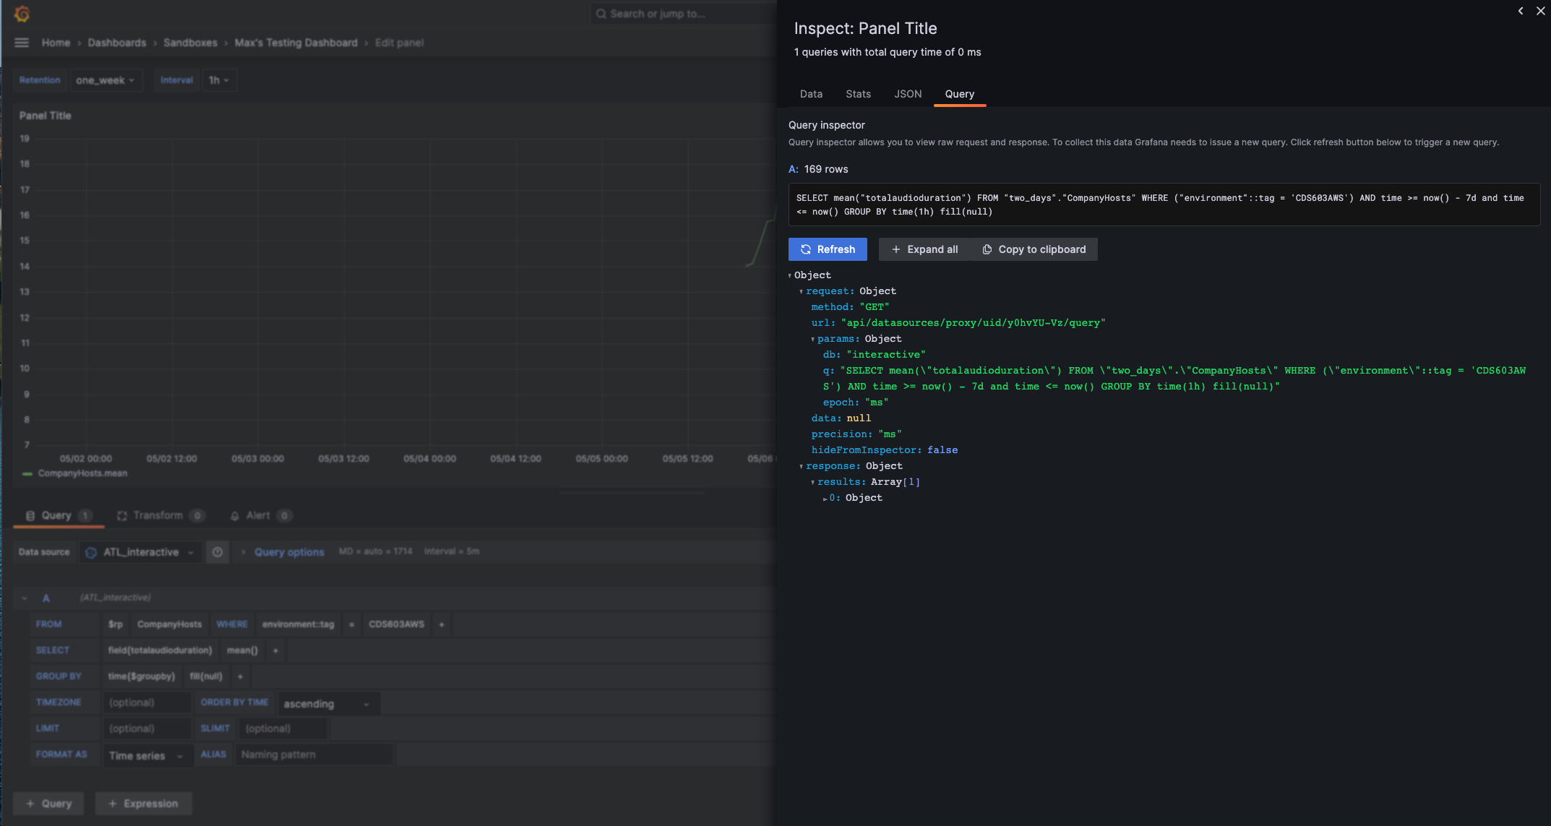The image size is (1551, 826).
Task: Click the magnifier icon in the search bar
Action: [600, 13]
